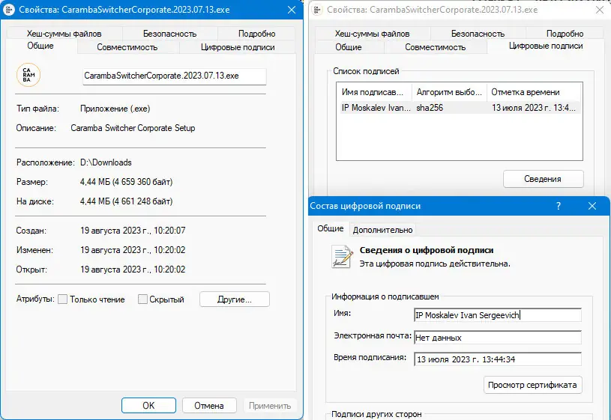The width and height of the screenshot is (611, 420).
Task: Select 'Цифровые подписи' tab in right window
Action: pyautogui.click(x=546, y=46)
